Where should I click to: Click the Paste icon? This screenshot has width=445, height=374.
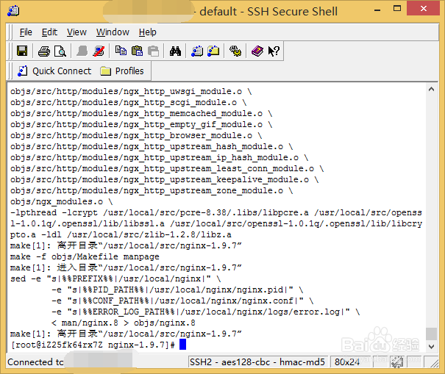pos(137,51)
